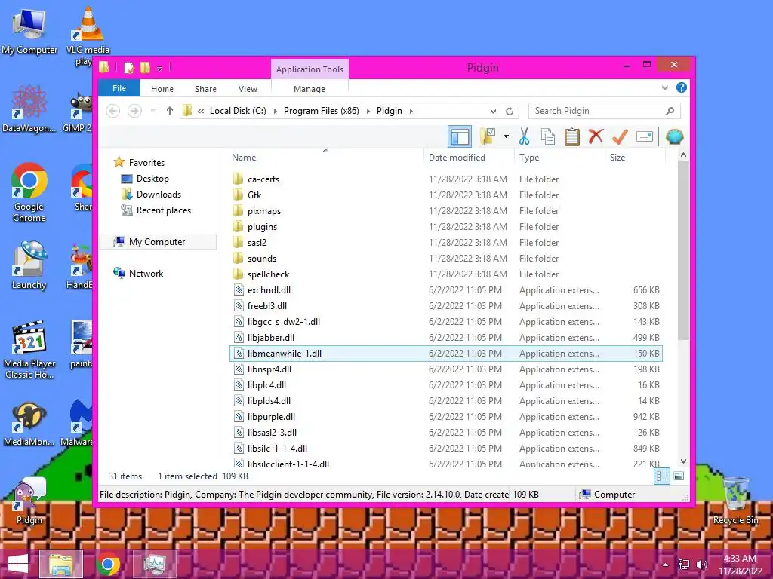Click the Properties icon in title bar
Viewport: 773px width, 579px height.
click(x=129, y=67)
